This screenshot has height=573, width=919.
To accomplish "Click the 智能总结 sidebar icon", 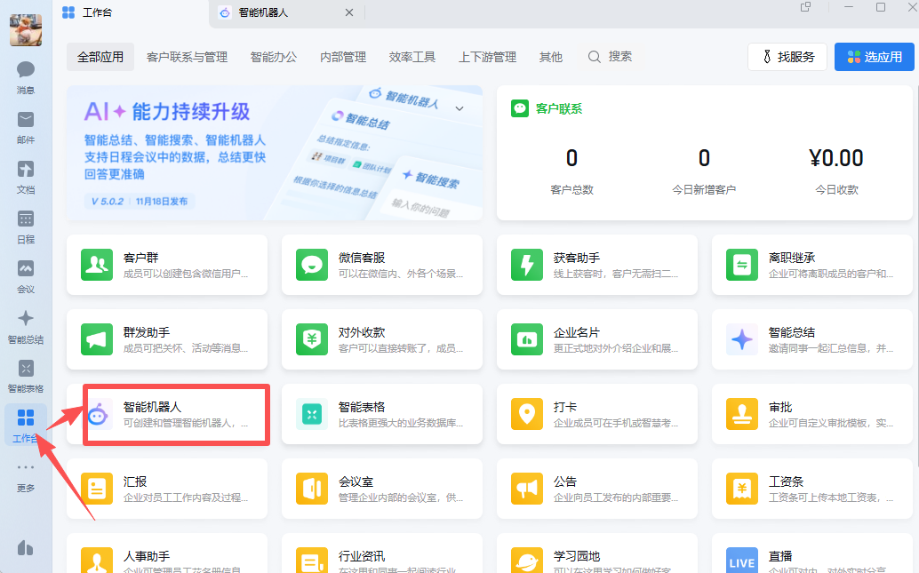I will click(26, 324).
